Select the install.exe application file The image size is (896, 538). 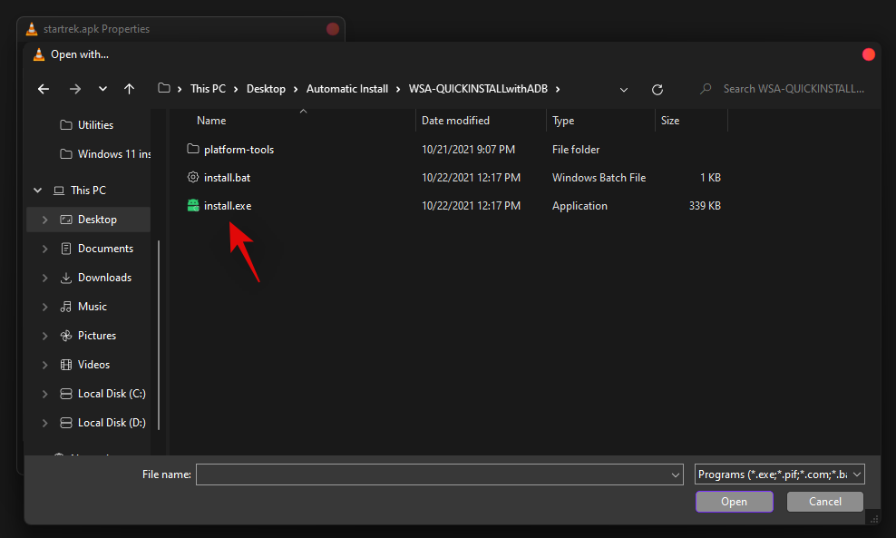point(228,206)
